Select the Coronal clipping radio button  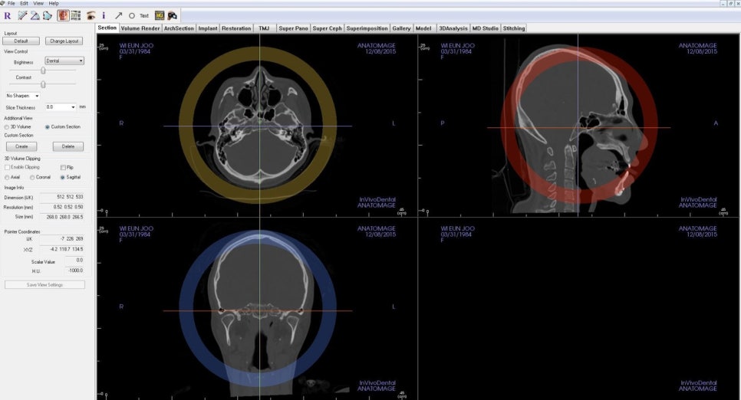click(32, 177)
